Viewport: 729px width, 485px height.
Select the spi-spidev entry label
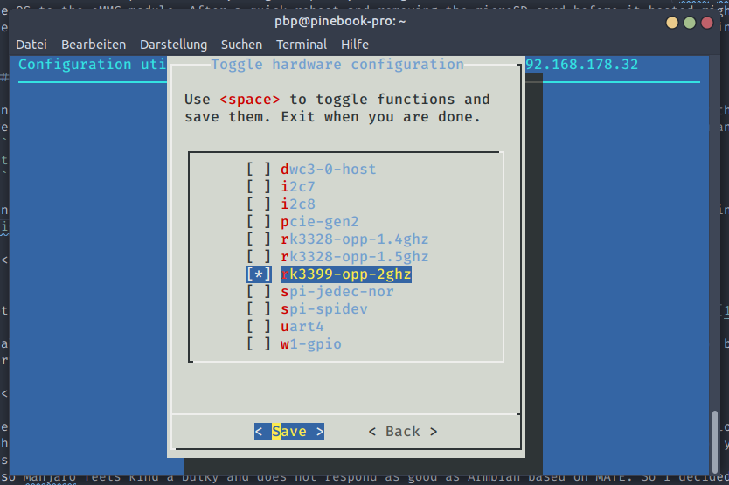point(324,309)
